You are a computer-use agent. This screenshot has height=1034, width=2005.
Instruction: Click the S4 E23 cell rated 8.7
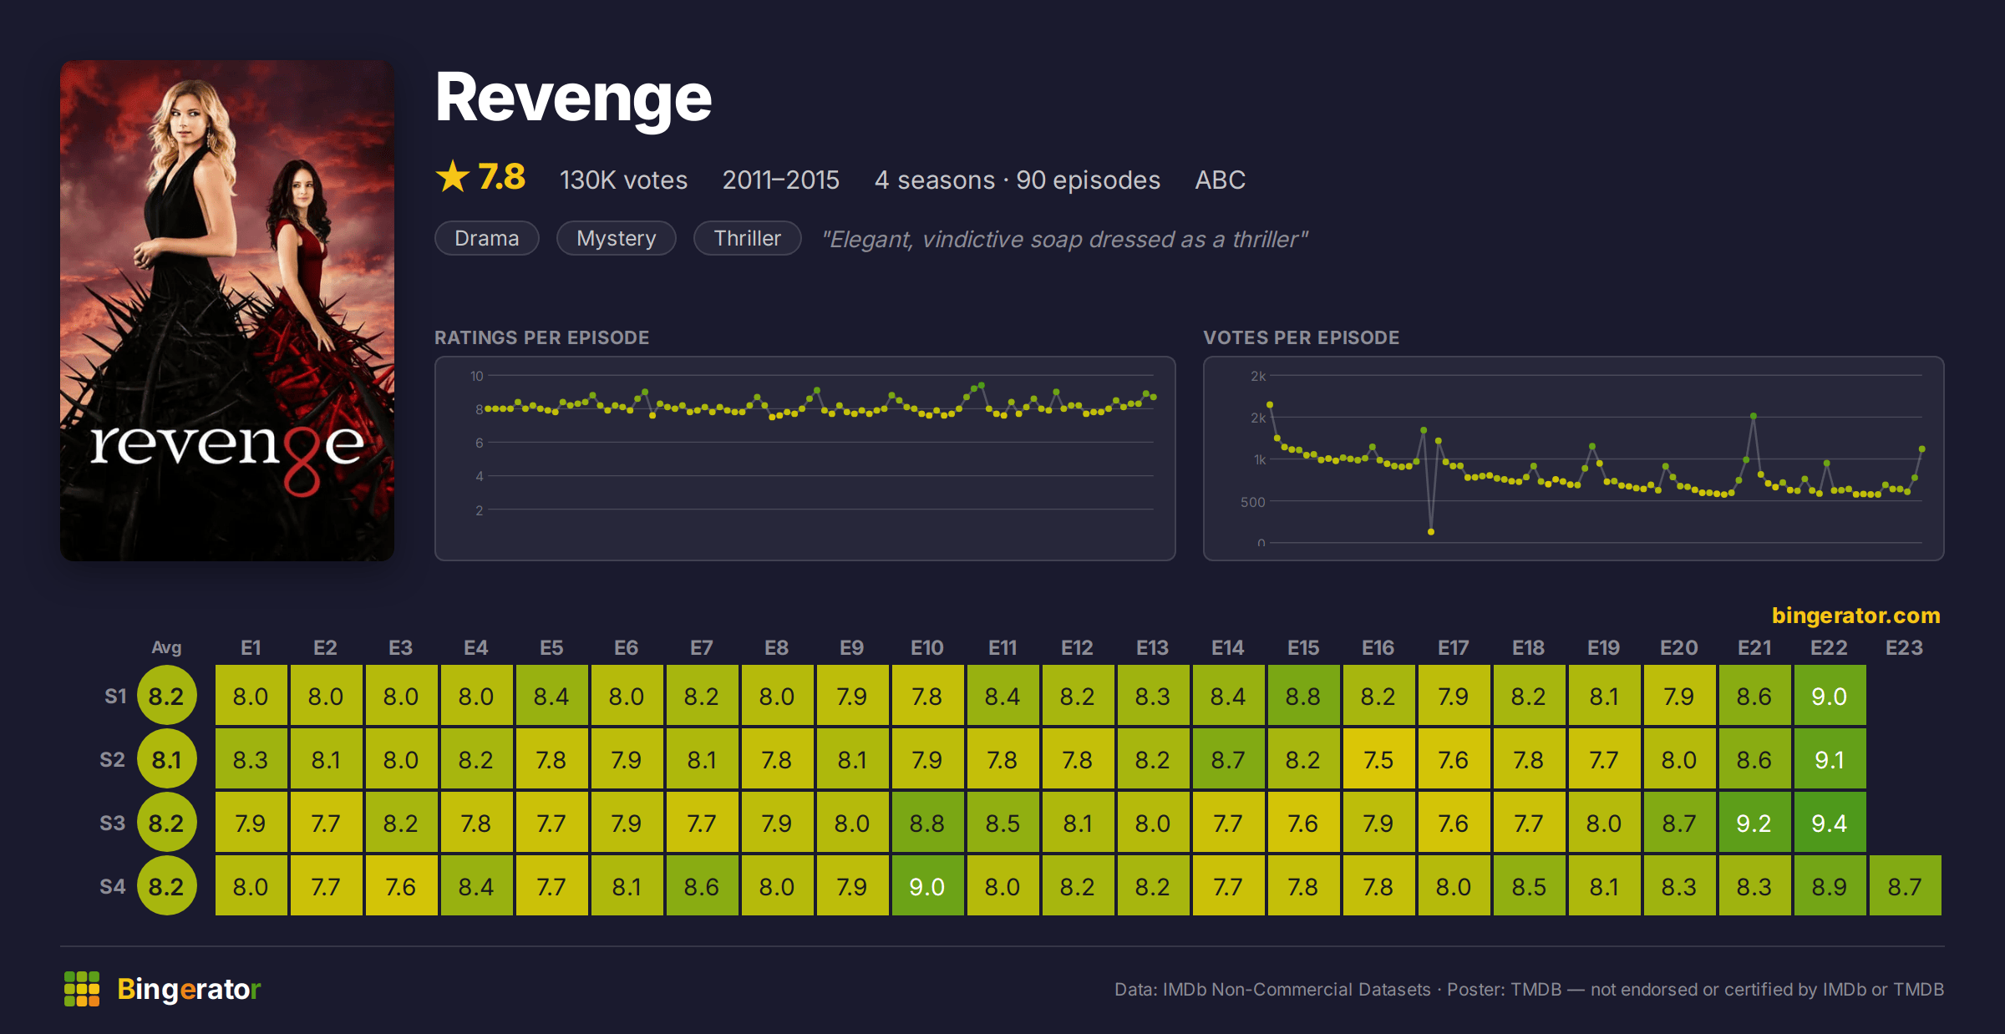coord(1905,886)
